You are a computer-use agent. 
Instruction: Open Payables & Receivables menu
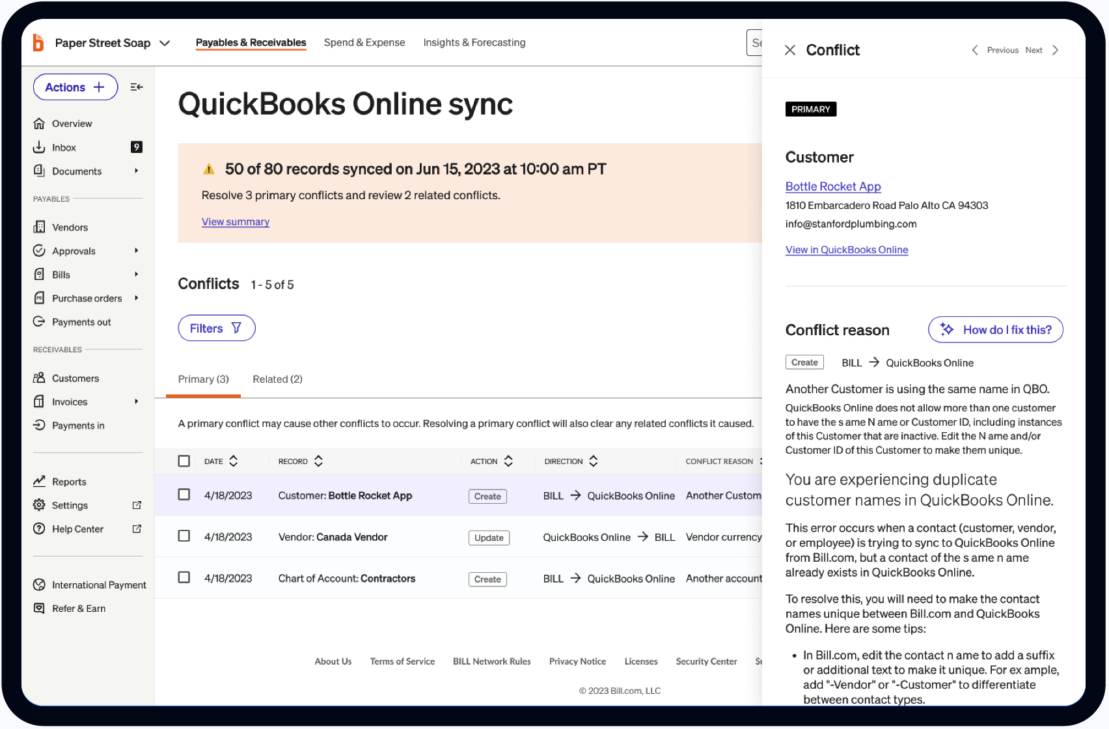[251, 42]
